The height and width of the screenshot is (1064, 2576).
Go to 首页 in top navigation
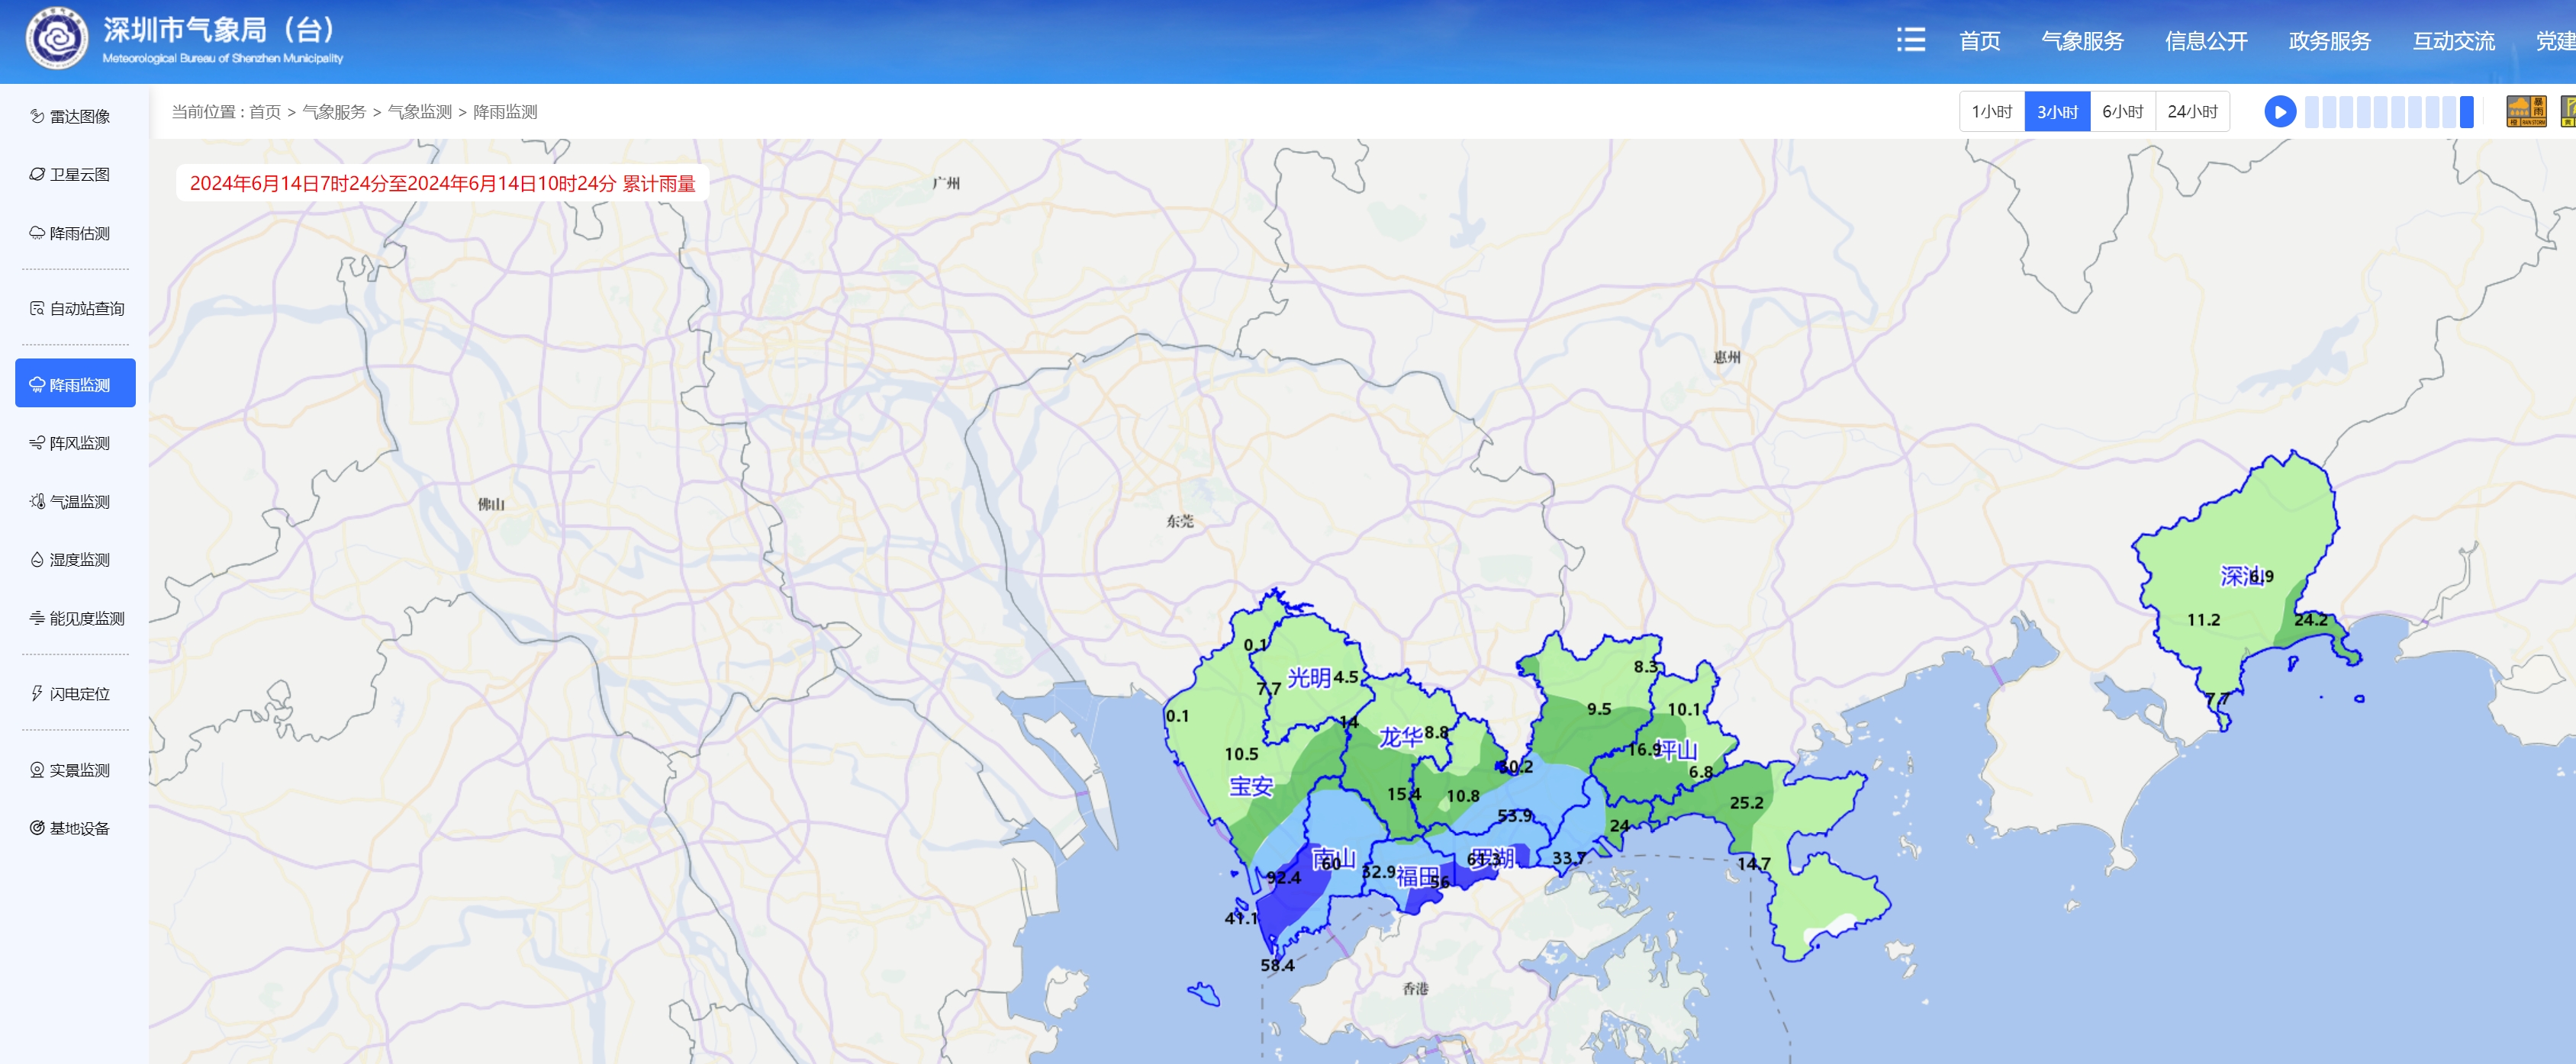click(x=1979, y=41)
